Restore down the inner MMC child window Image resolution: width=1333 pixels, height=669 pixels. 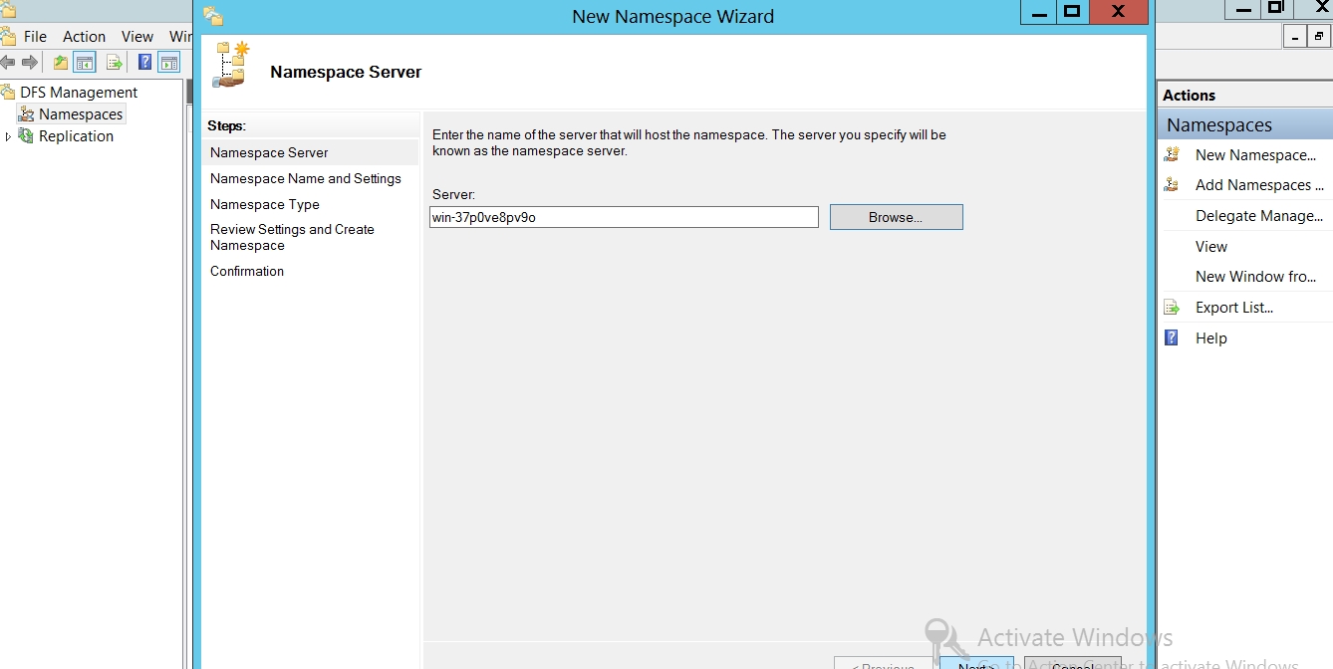[1319, 37]
